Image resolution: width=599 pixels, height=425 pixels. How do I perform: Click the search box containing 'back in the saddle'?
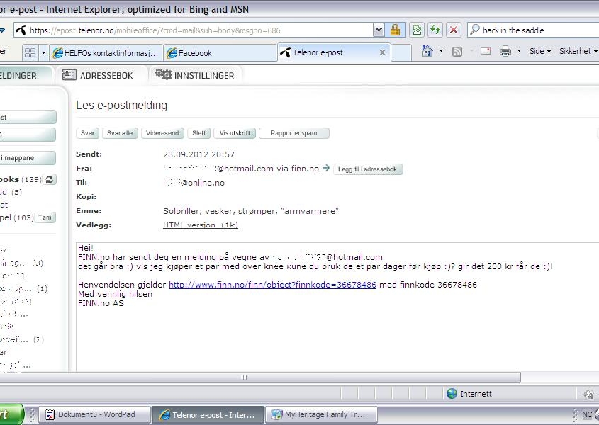click(x=535, y=30)
